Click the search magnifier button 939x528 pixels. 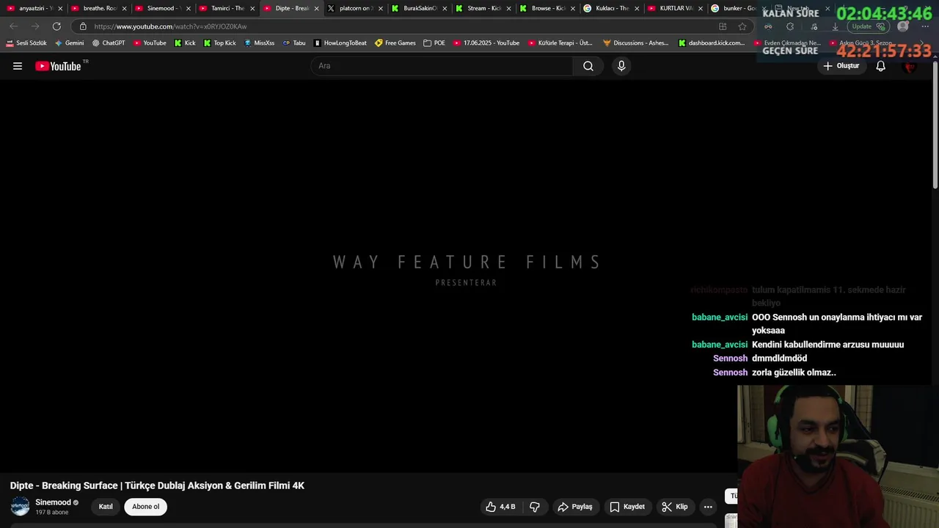click(588, 66)
